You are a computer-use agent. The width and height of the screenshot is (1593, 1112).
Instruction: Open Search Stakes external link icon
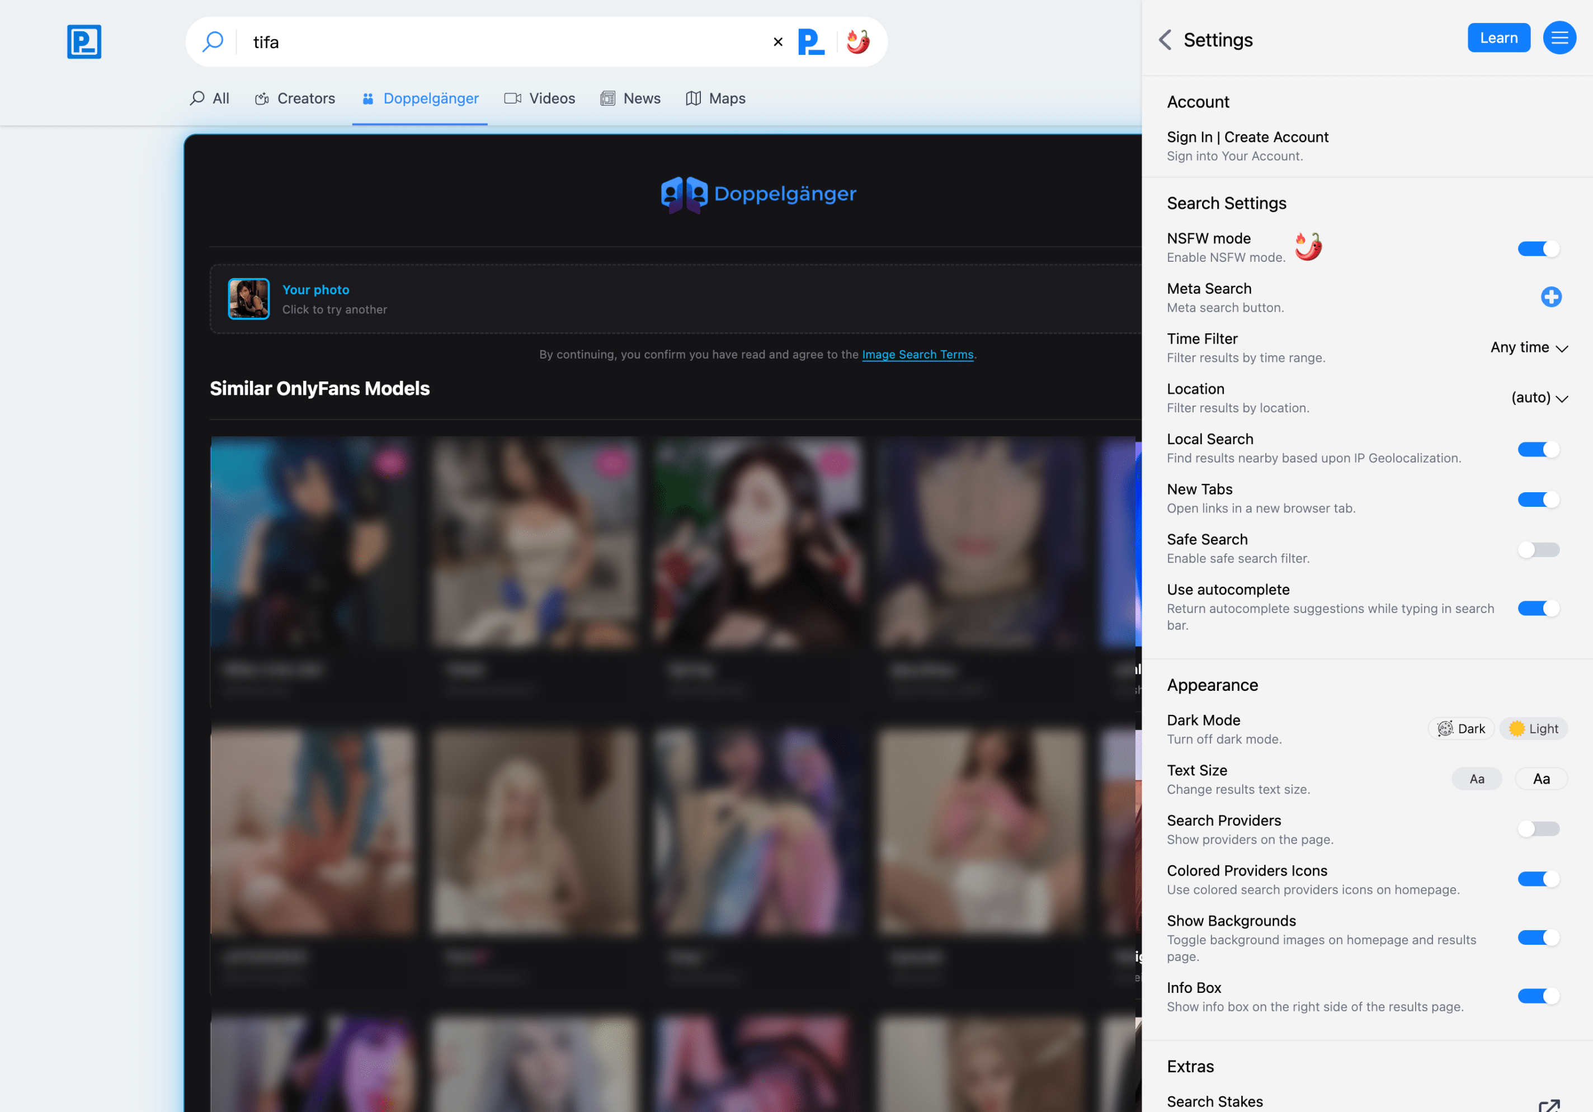(x=1549, y=1105)
